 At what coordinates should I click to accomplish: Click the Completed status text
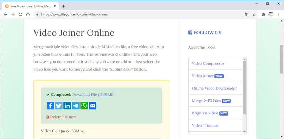[61, 94]
